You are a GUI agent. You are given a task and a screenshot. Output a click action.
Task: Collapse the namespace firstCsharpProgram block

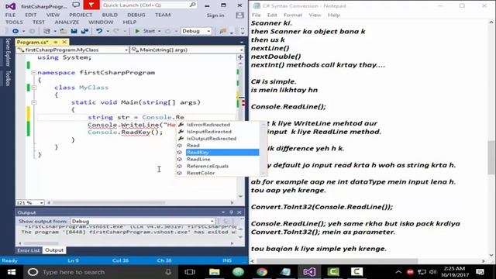33,72
